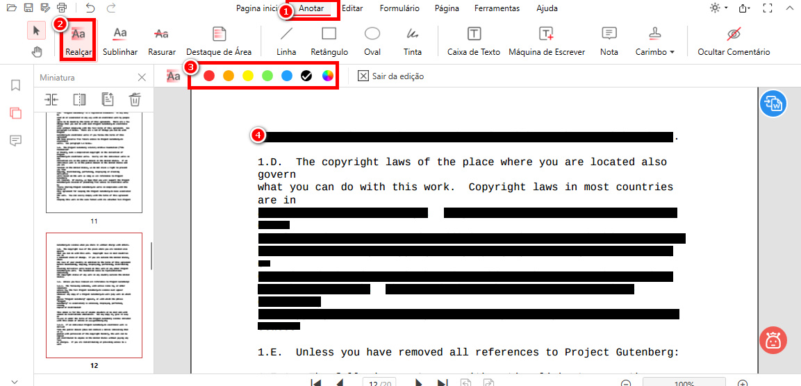The image size is (801, 386).
Task: Insert a Caixa de Texto
Action: coord(474,41)
